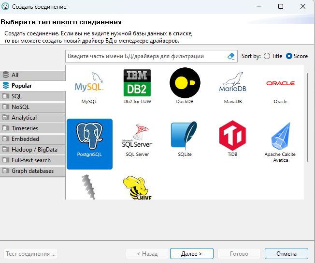This screenshot has width=315, height=263.
Task: Select the Apache Calcite Avatica driver
Action: [x=280, y=142]
